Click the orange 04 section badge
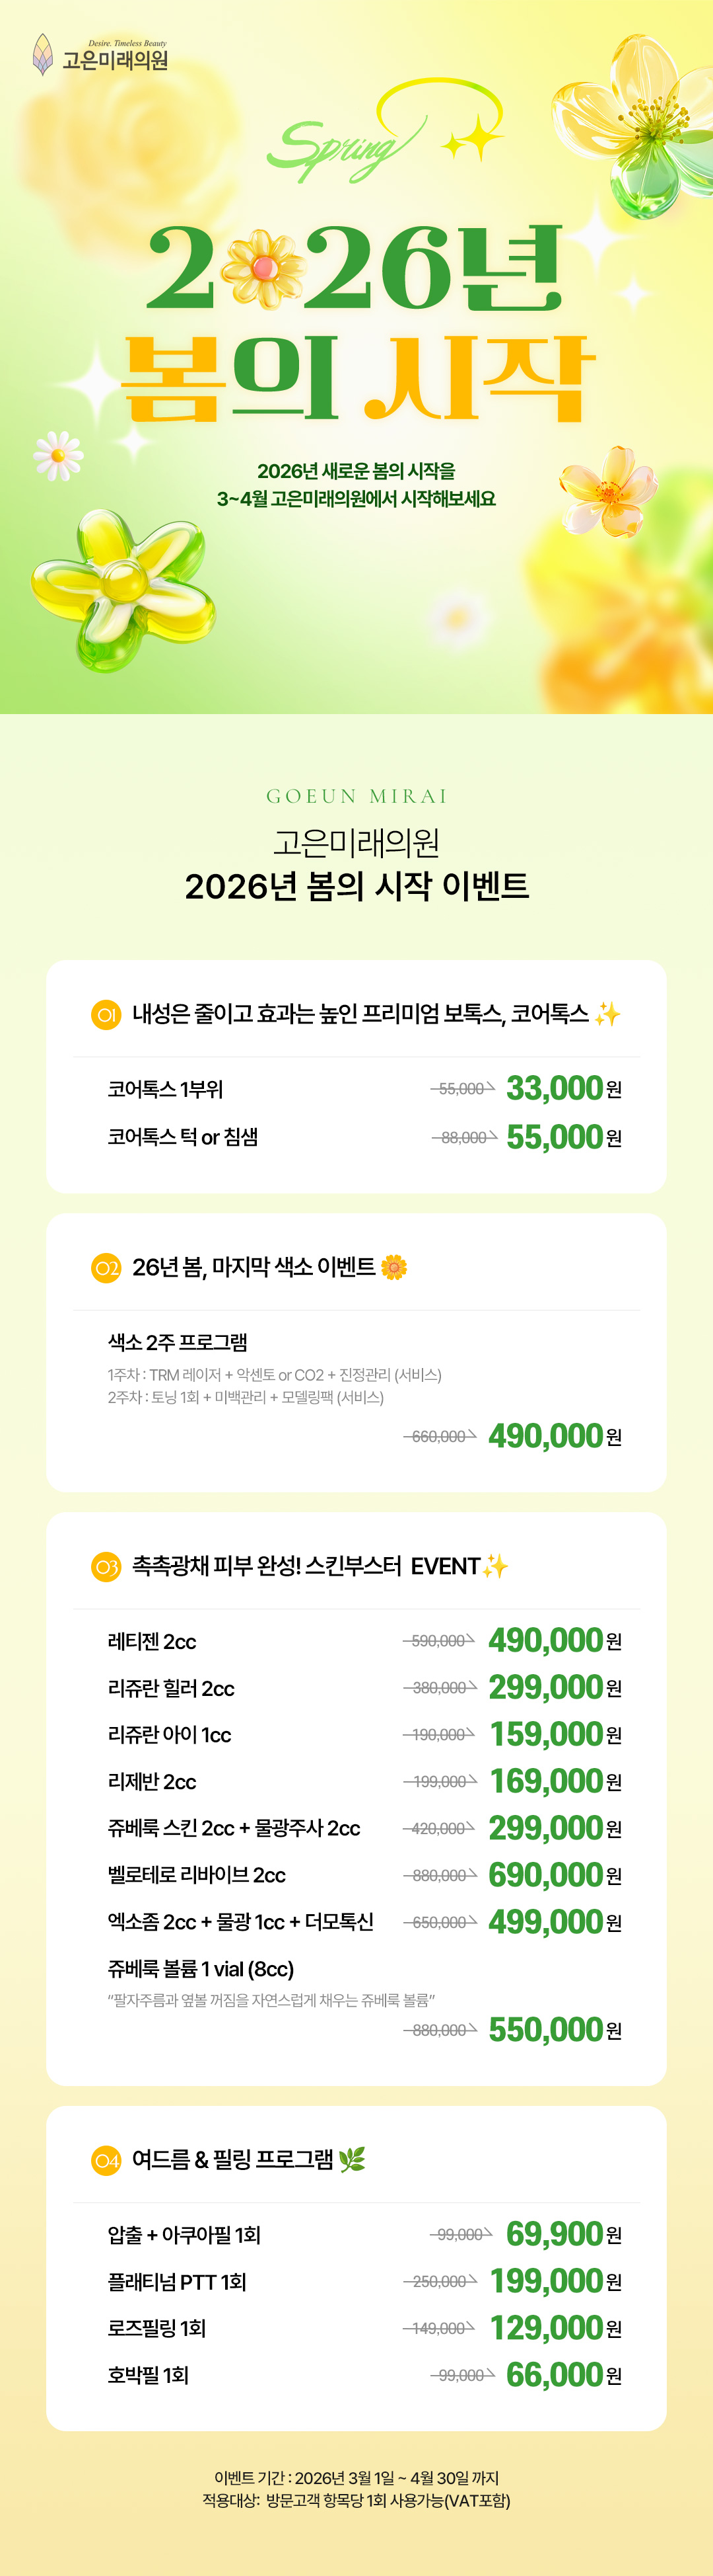The image size is (713, 2576). [106, 2161]
